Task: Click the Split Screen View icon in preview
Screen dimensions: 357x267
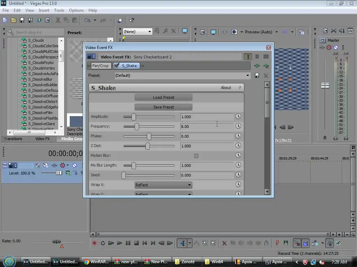Action: point(234,32)
